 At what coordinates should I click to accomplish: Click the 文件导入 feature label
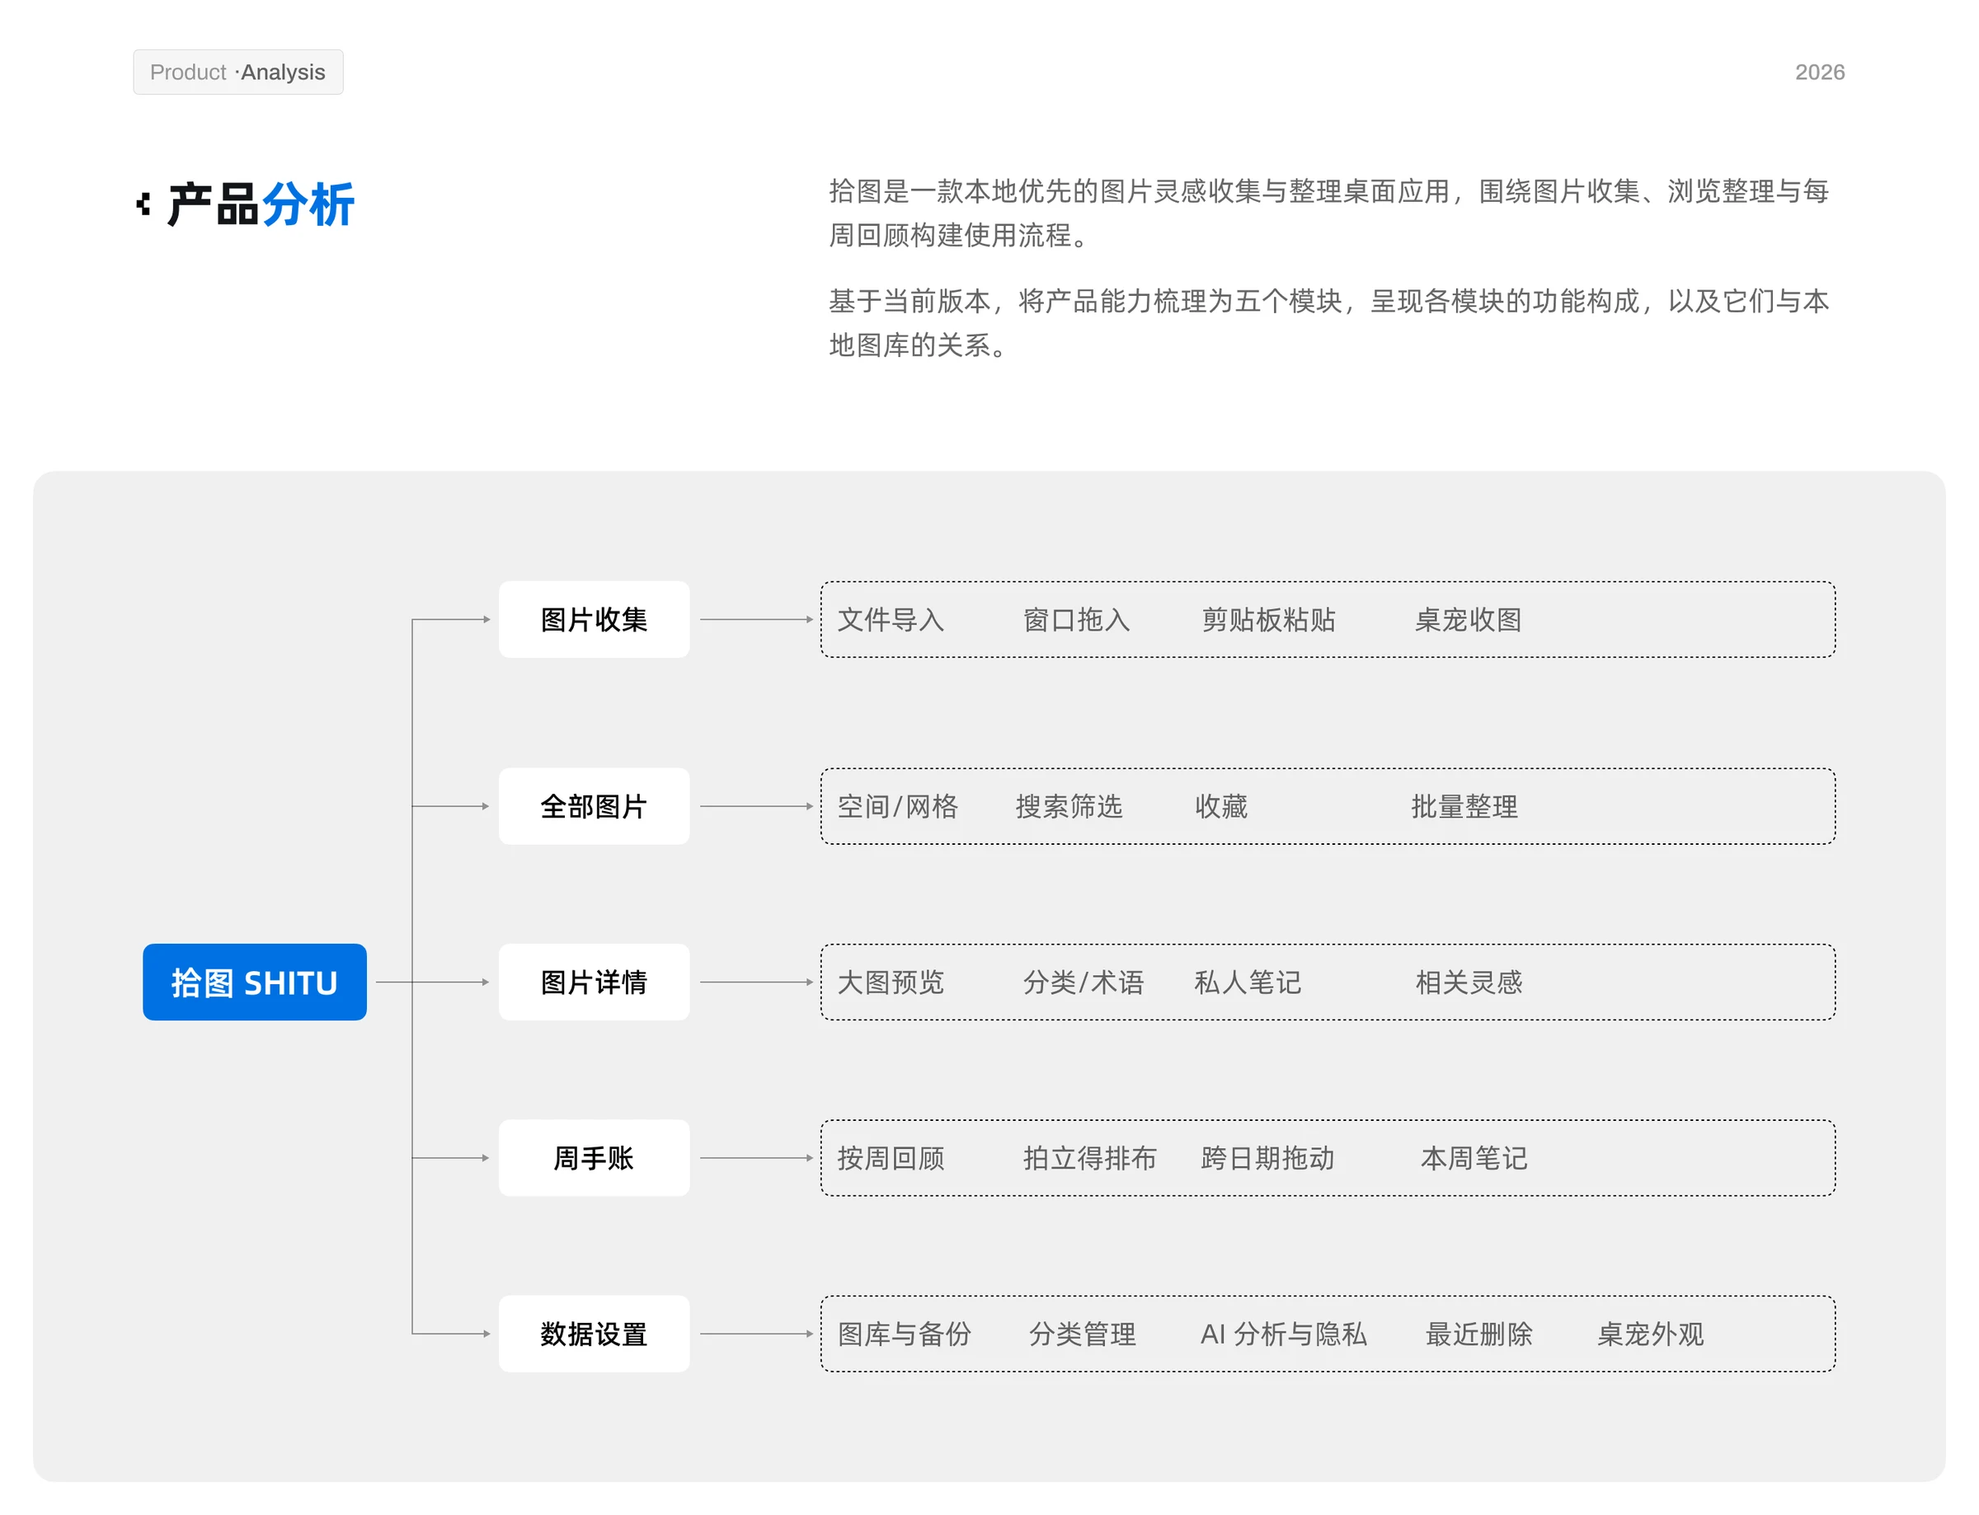(x=891, y=620)
